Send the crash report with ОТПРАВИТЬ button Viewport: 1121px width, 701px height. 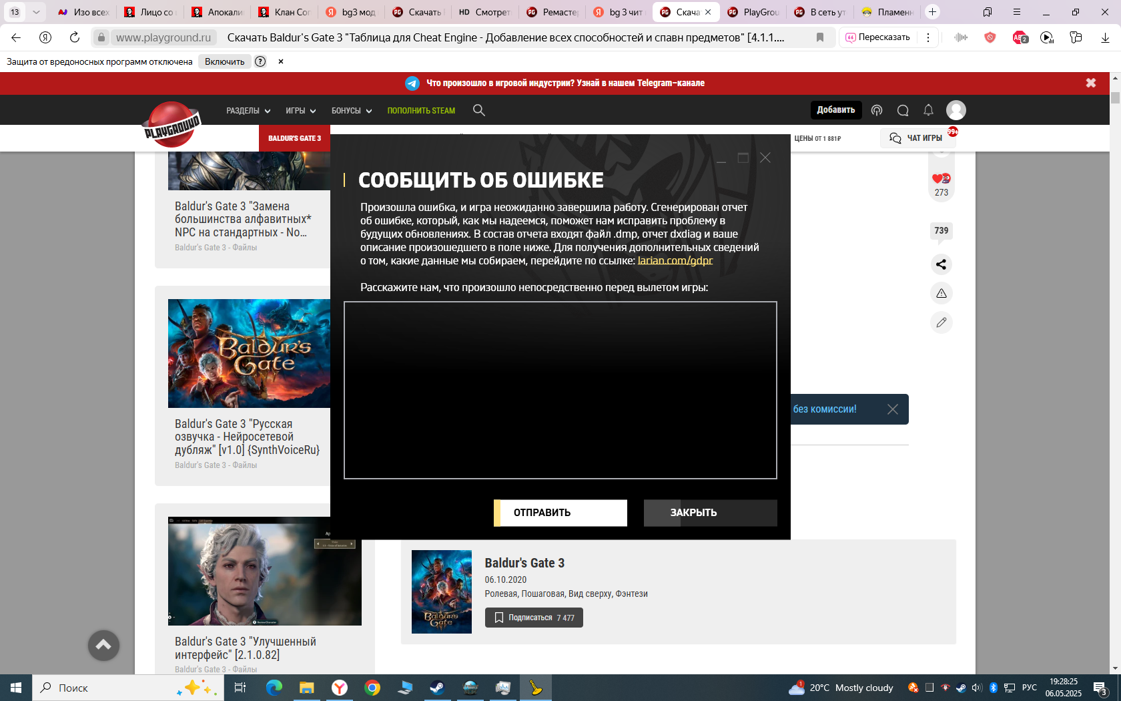[560, 513]
